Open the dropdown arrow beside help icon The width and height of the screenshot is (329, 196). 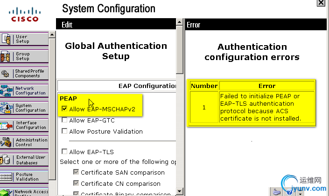pyautogui.click(x=300, y=192)
